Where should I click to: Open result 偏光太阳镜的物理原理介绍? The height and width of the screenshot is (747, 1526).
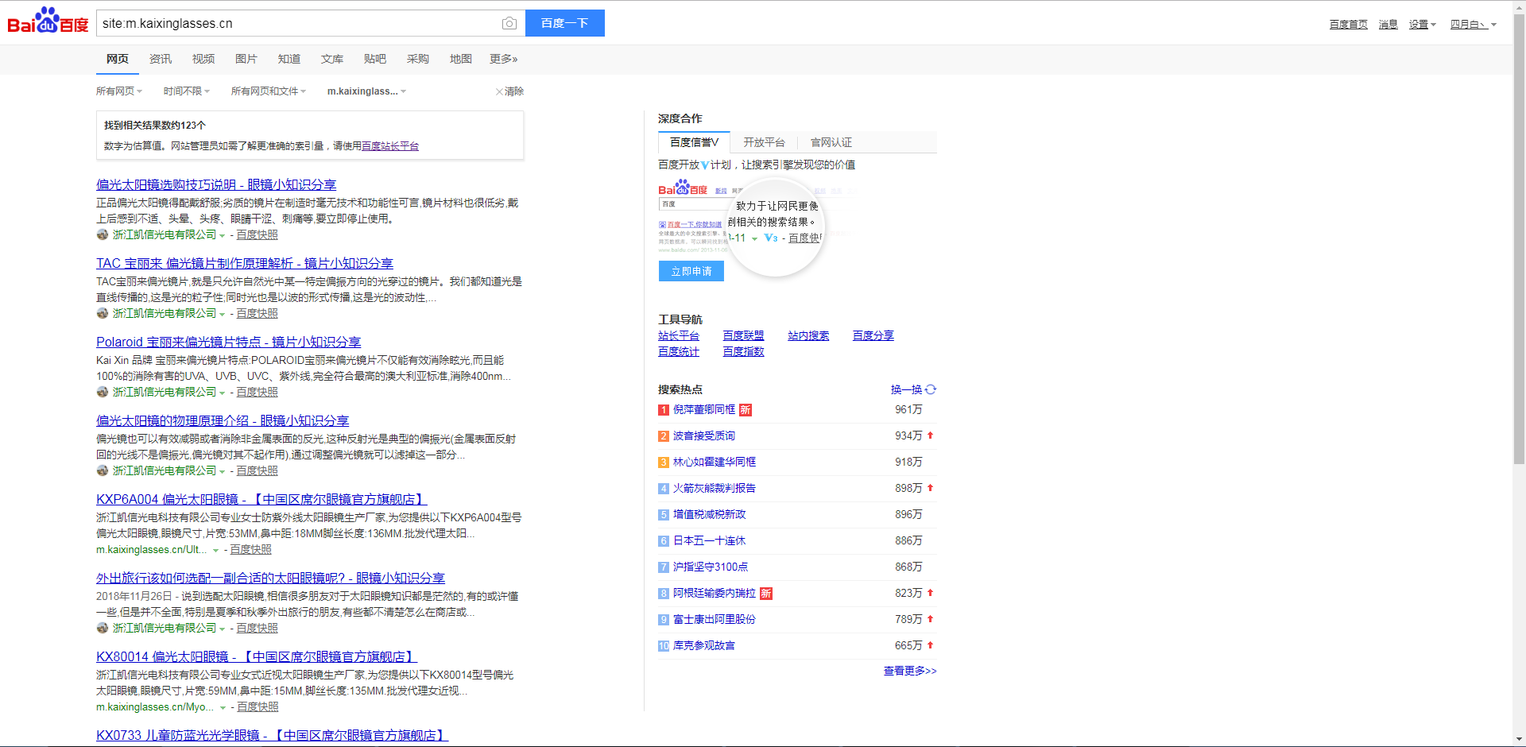point(223,420)
